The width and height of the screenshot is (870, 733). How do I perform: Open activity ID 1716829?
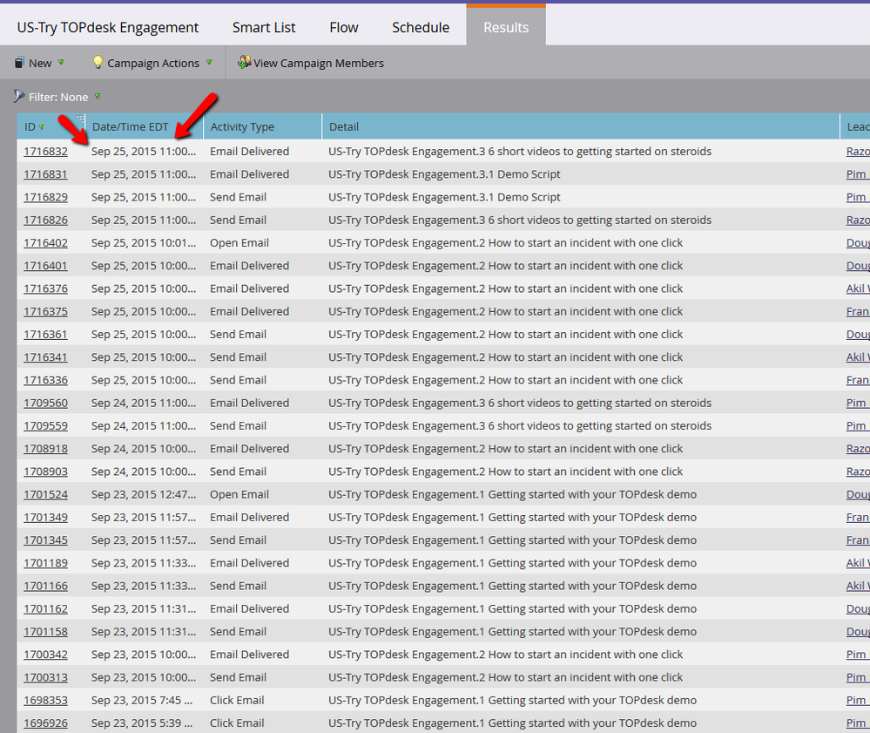tap(45, 197)
